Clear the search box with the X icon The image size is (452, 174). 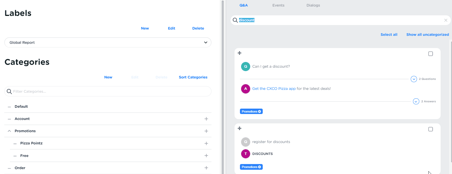click(x=446, y=20)
